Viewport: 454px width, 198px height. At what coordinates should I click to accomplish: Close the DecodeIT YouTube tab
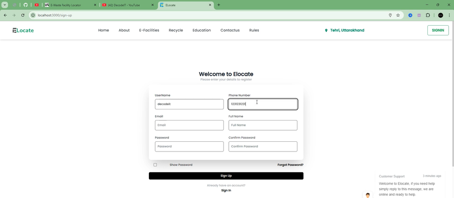[x=153, y=5]
